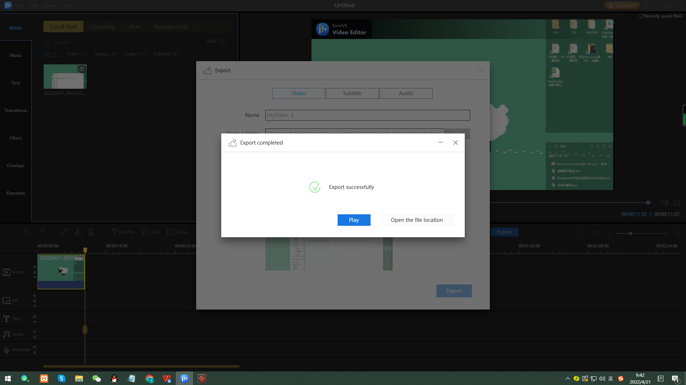Screen dimensions: 686x385
Task: Select the video clip on the timeline
Action: pyautogui.click(x=61, y=272)
